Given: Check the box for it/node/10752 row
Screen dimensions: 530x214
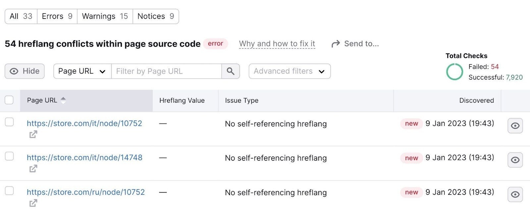Looking at the screenshot, I should click(9, 122).
